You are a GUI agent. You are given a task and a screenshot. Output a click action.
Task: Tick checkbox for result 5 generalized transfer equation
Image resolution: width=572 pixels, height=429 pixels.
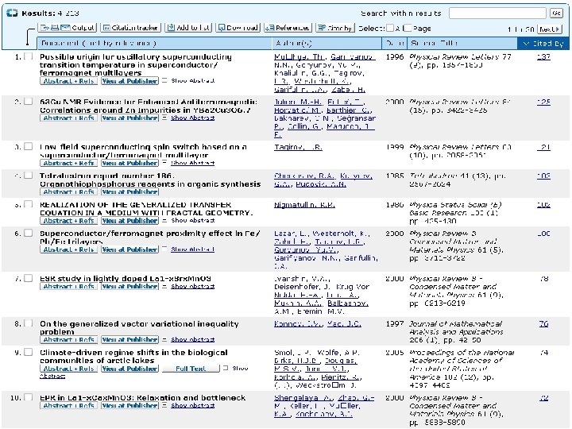click(x=28, y=204)
